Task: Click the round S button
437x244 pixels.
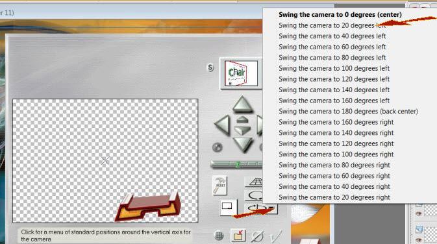Action: pos(210,67)
